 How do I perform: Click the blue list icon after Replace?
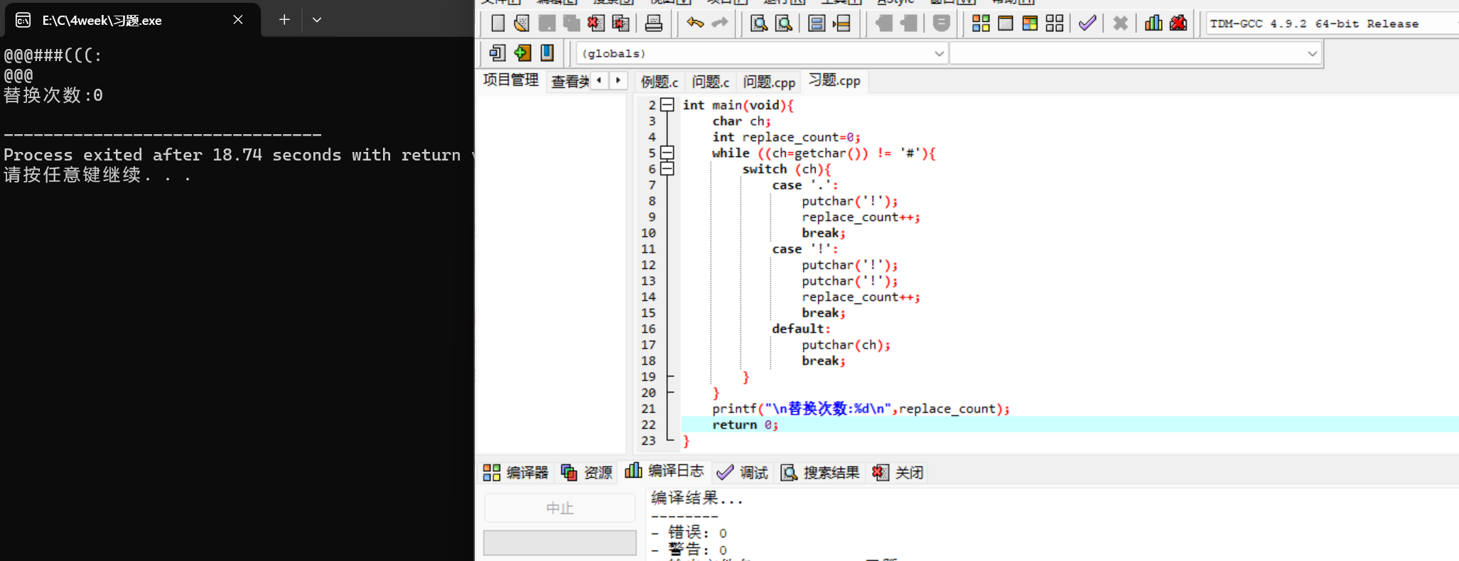click(817, 23)
